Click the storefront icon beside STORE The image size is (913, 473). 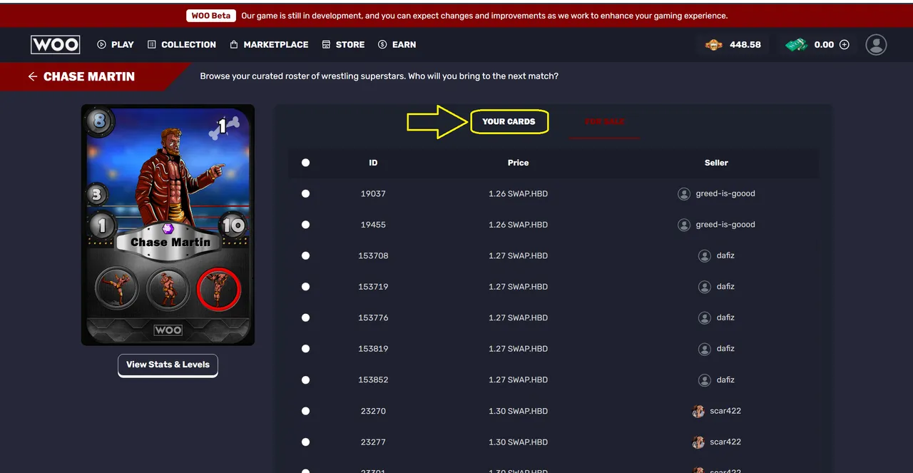click(x=326, y=44)
